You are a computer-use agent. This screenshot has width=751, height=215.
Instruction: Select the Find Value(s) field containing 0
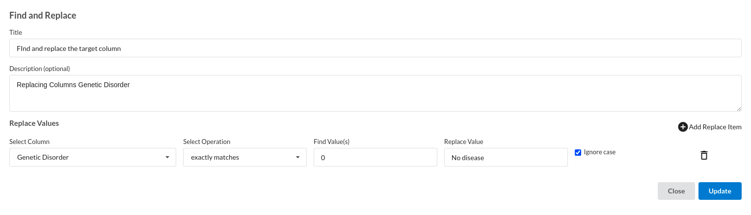click(375, 157)
